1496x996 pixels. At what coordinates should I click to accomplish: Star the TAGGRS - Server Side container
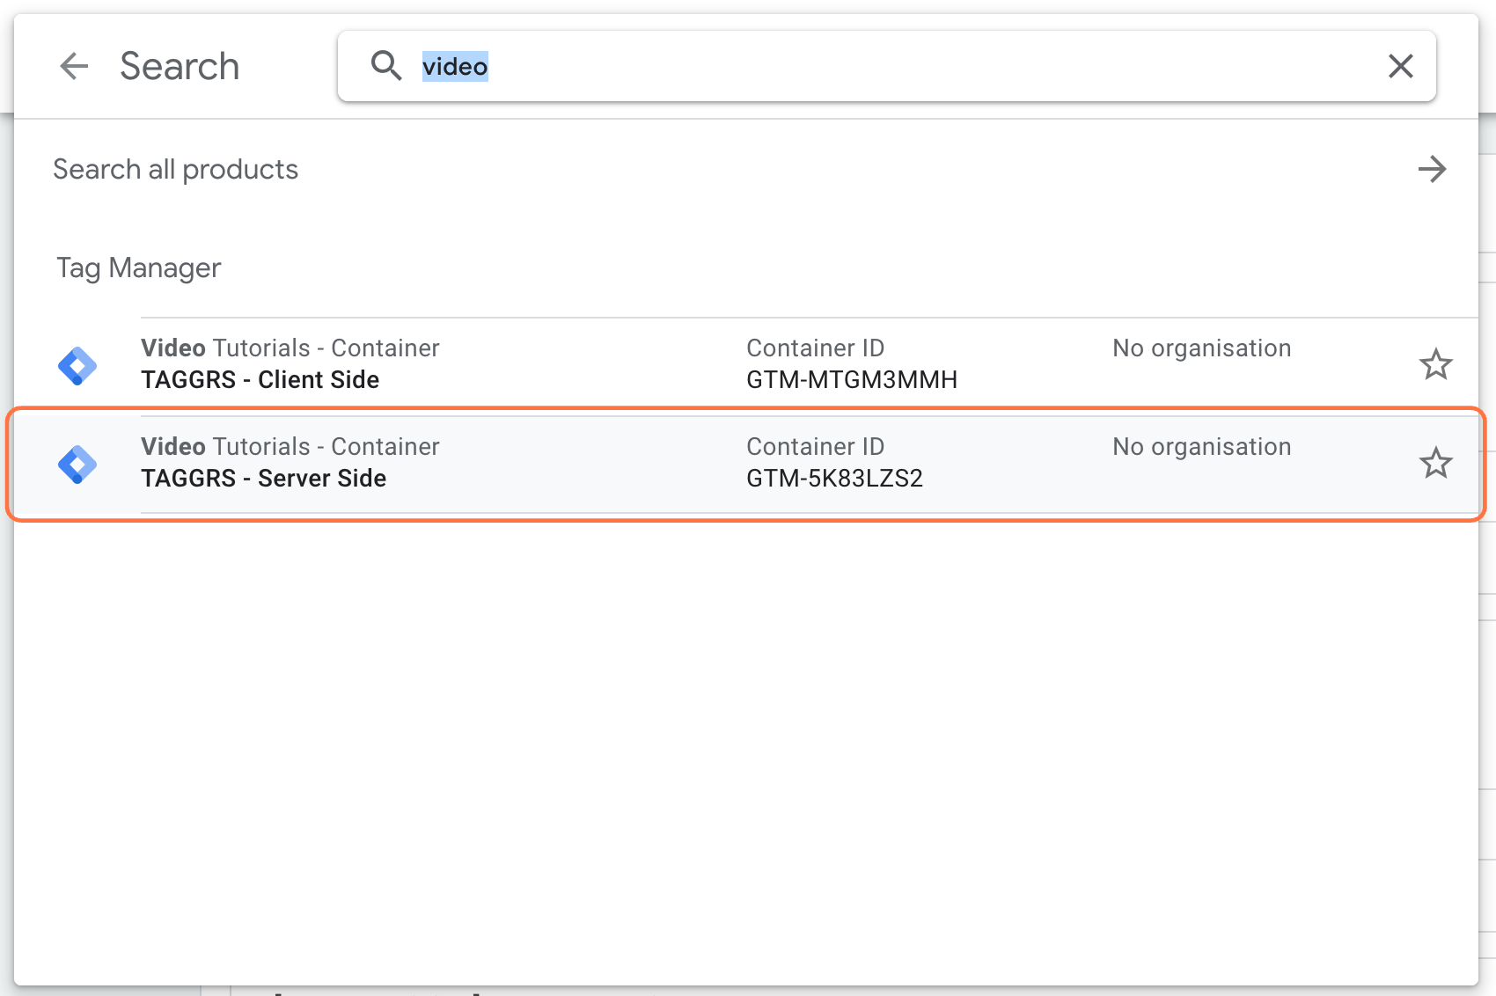coord(1435,463)
